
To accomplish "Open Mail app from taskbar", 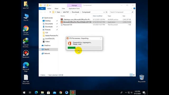I will point(55,93).
